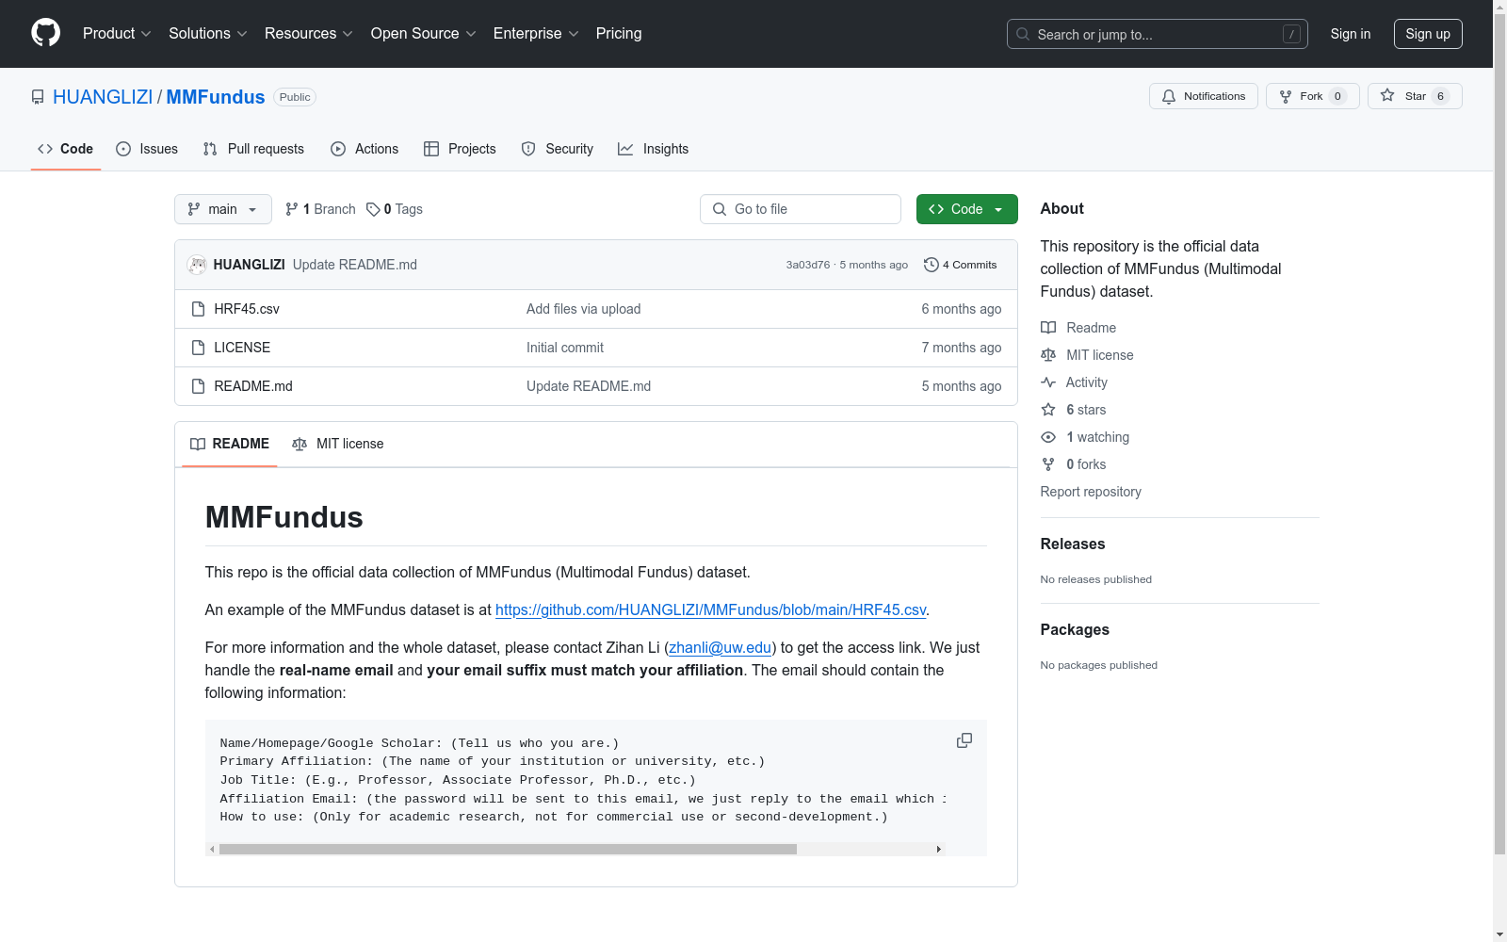Switch to the Insights tab
This screenshot has height=942, width=1507.
click(x=654, y=149)
